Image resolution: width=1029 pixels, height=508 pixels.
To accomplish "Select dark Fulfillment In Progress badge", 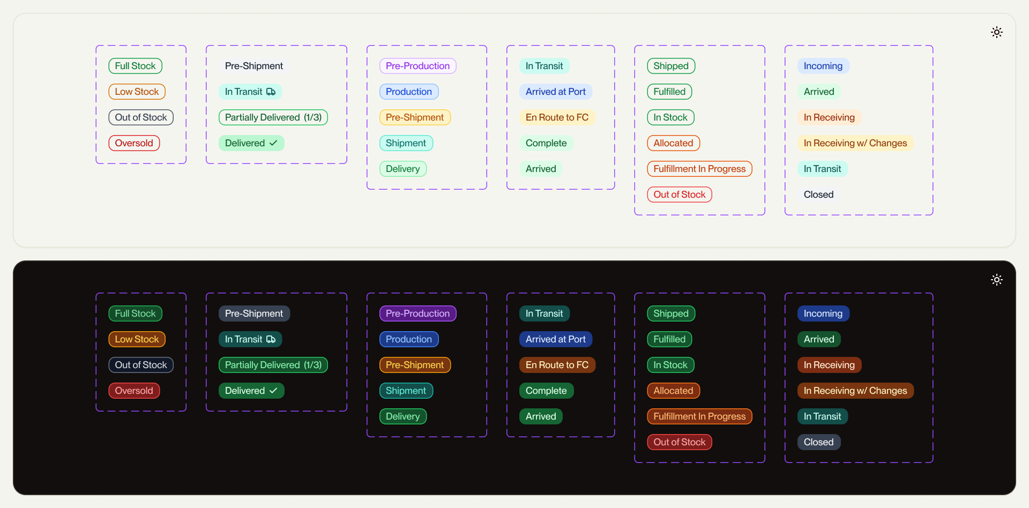I will [700, 416].
